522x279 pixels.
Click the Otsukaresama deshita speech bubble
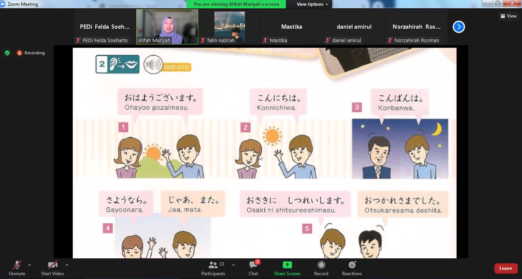coord(403,204)
